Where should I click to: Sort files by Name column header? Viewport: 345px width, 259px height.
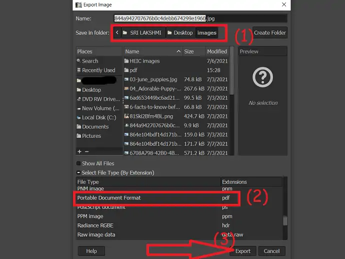(x=153, y=52)
